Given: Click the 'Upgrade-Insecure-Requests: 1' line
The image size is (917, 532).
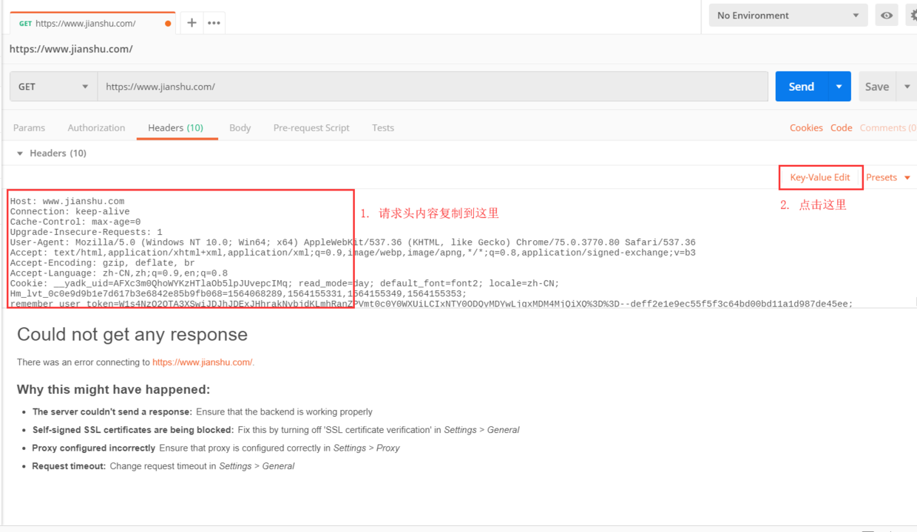Looking at the screenshot, I should 86,232.
